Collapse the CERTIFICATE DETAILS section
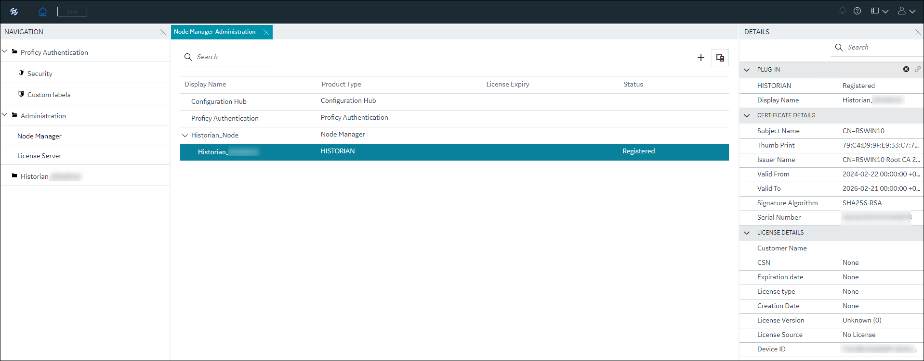Viewport: 924px width, 361px height. [747, 115]
